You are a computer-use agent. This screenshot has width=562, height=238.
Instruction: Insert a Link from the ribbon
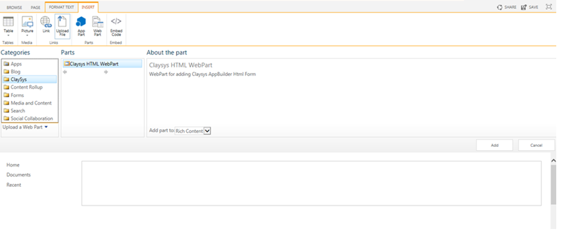click(x=46, y=25)
